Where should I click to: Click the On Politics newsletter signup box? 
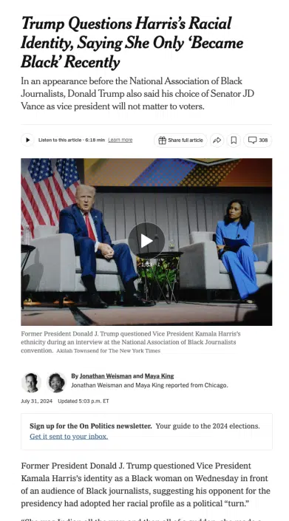point(146,432)
